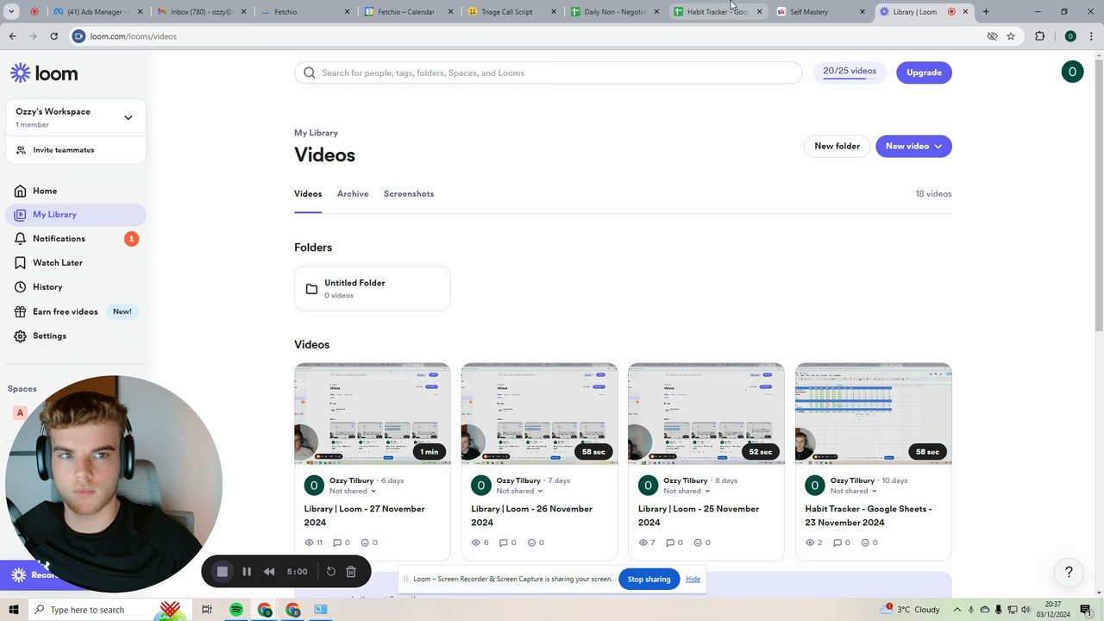The height and width of the screenshot is (621, 1104).
Task: Open the 26 November 2024 video thumbnail
Action: (539, 414)
